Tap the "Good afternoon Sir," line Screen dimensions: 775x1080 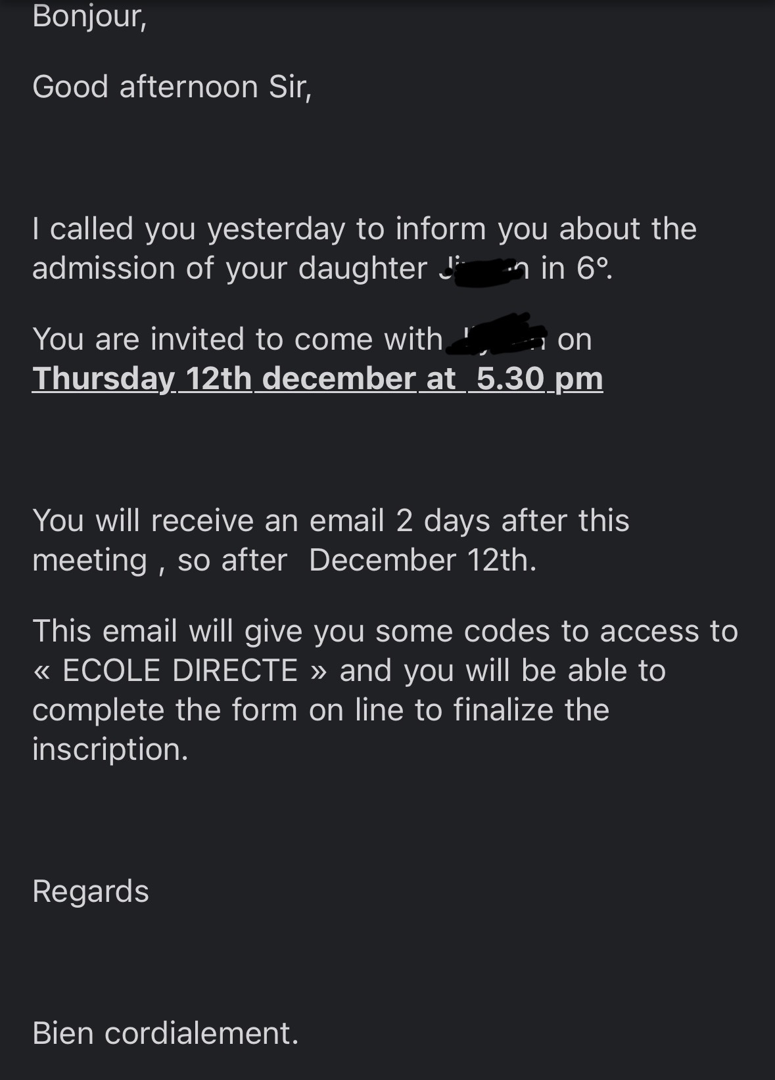(172, 87)
